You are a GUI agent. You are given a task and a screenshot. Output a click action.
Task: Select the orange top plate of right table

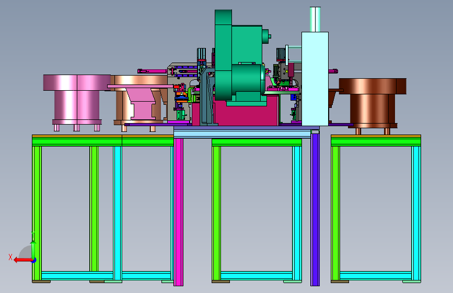click(x=376, y=136)
